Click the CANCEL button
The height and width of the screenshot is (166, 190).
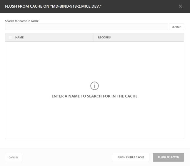coord(13,157)
